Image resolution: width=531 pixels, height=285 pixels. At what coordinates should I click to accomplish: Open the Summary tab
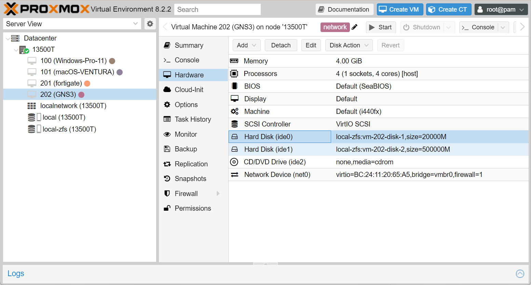pos(193,45)
